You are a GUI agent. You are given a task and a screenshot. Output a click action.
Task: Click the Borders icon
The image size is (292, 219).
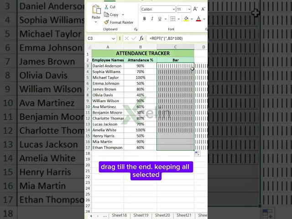173,19
